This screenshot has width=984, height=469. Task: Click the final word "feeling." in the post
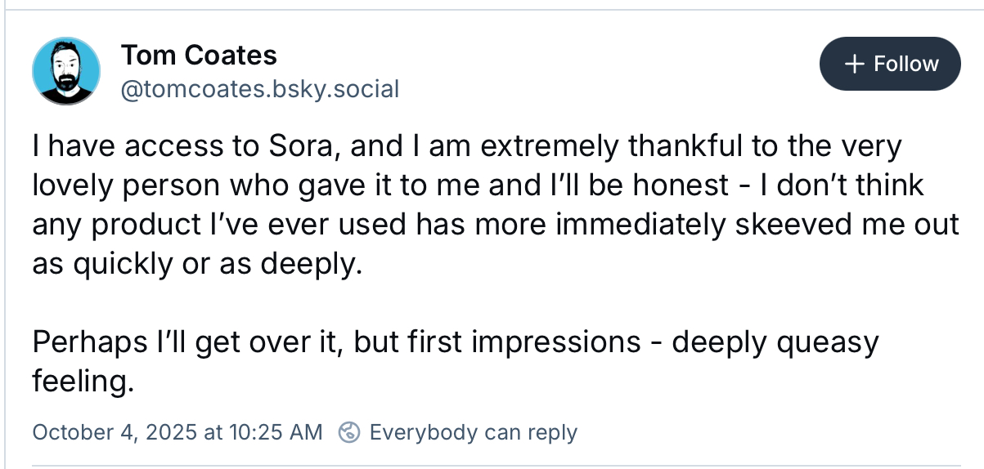[x=83, y=380]
